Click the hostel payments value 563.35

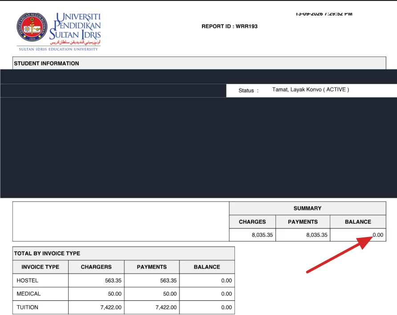(168, 281)
